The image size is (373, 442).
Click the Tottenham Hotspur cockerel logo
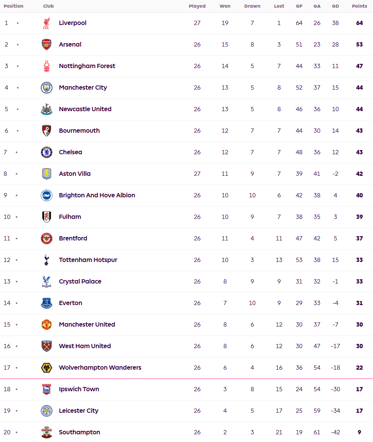point(47,260)
